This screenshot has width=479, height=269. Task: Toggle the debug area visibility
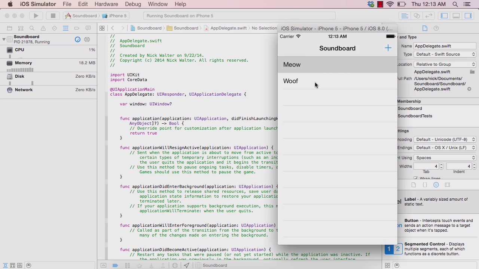[x=456, y=16]
